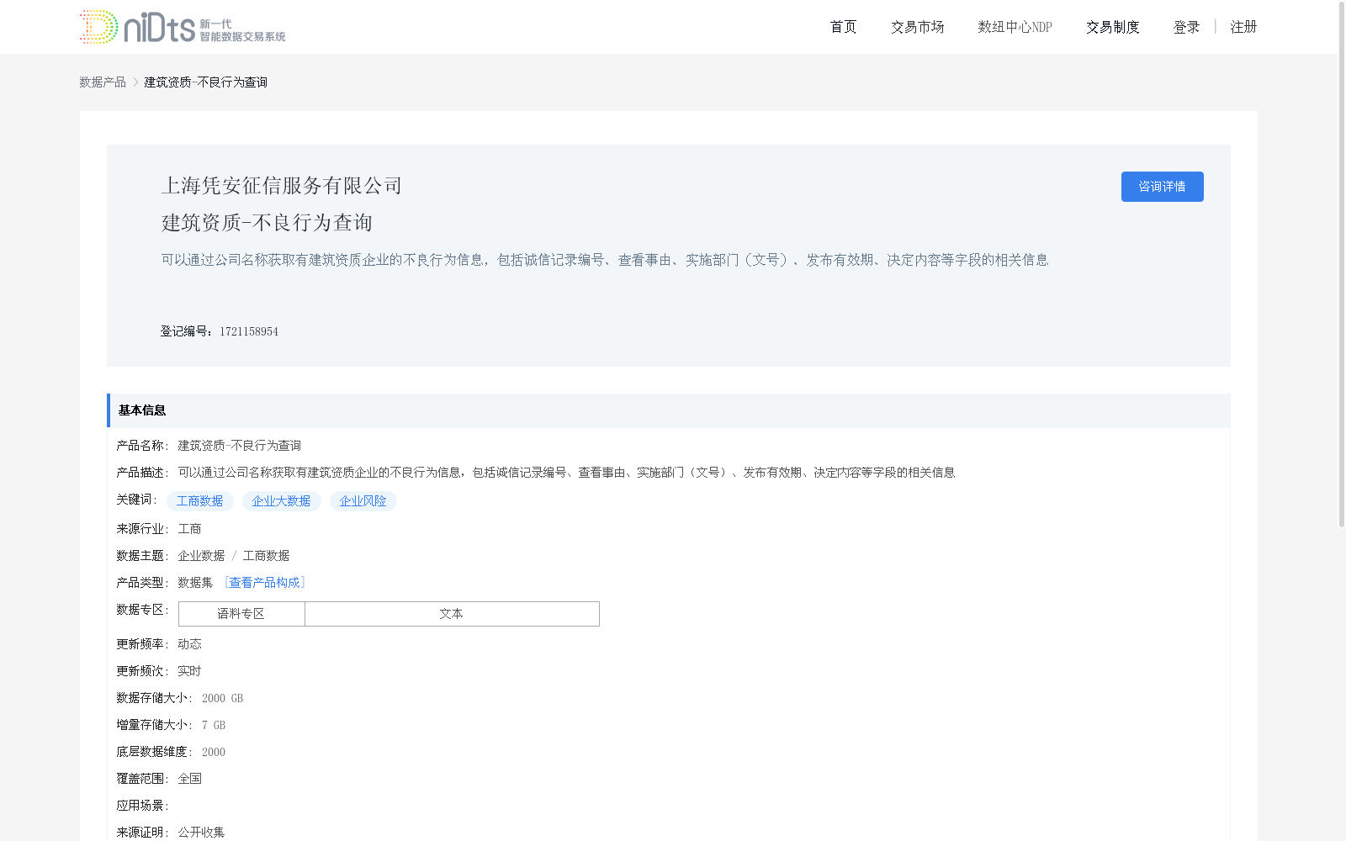Viewport: 1346px width, 841px height.
Task: Click the 语料专区 table cell
Action: click(241, 614)
